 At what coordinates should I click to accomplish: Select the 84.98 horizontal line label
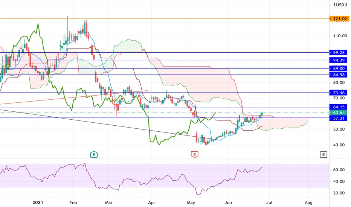tap(338, 75)
